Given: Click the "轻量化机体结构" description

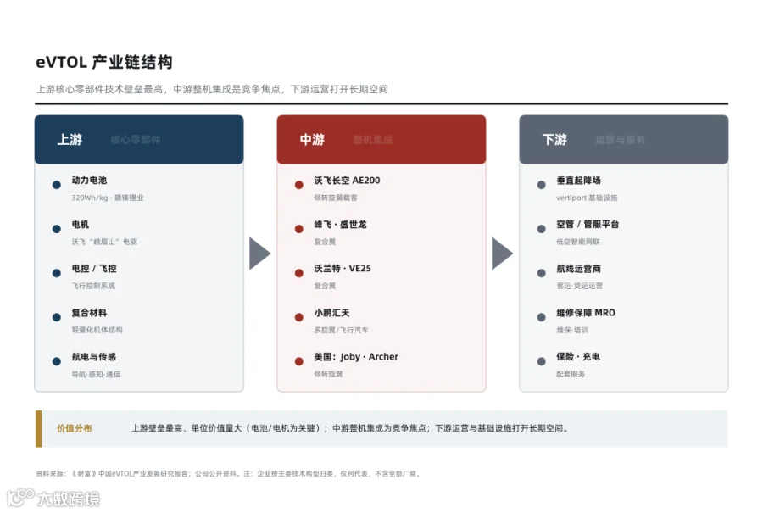Looking at the screenshot, I should coord(97,330).
